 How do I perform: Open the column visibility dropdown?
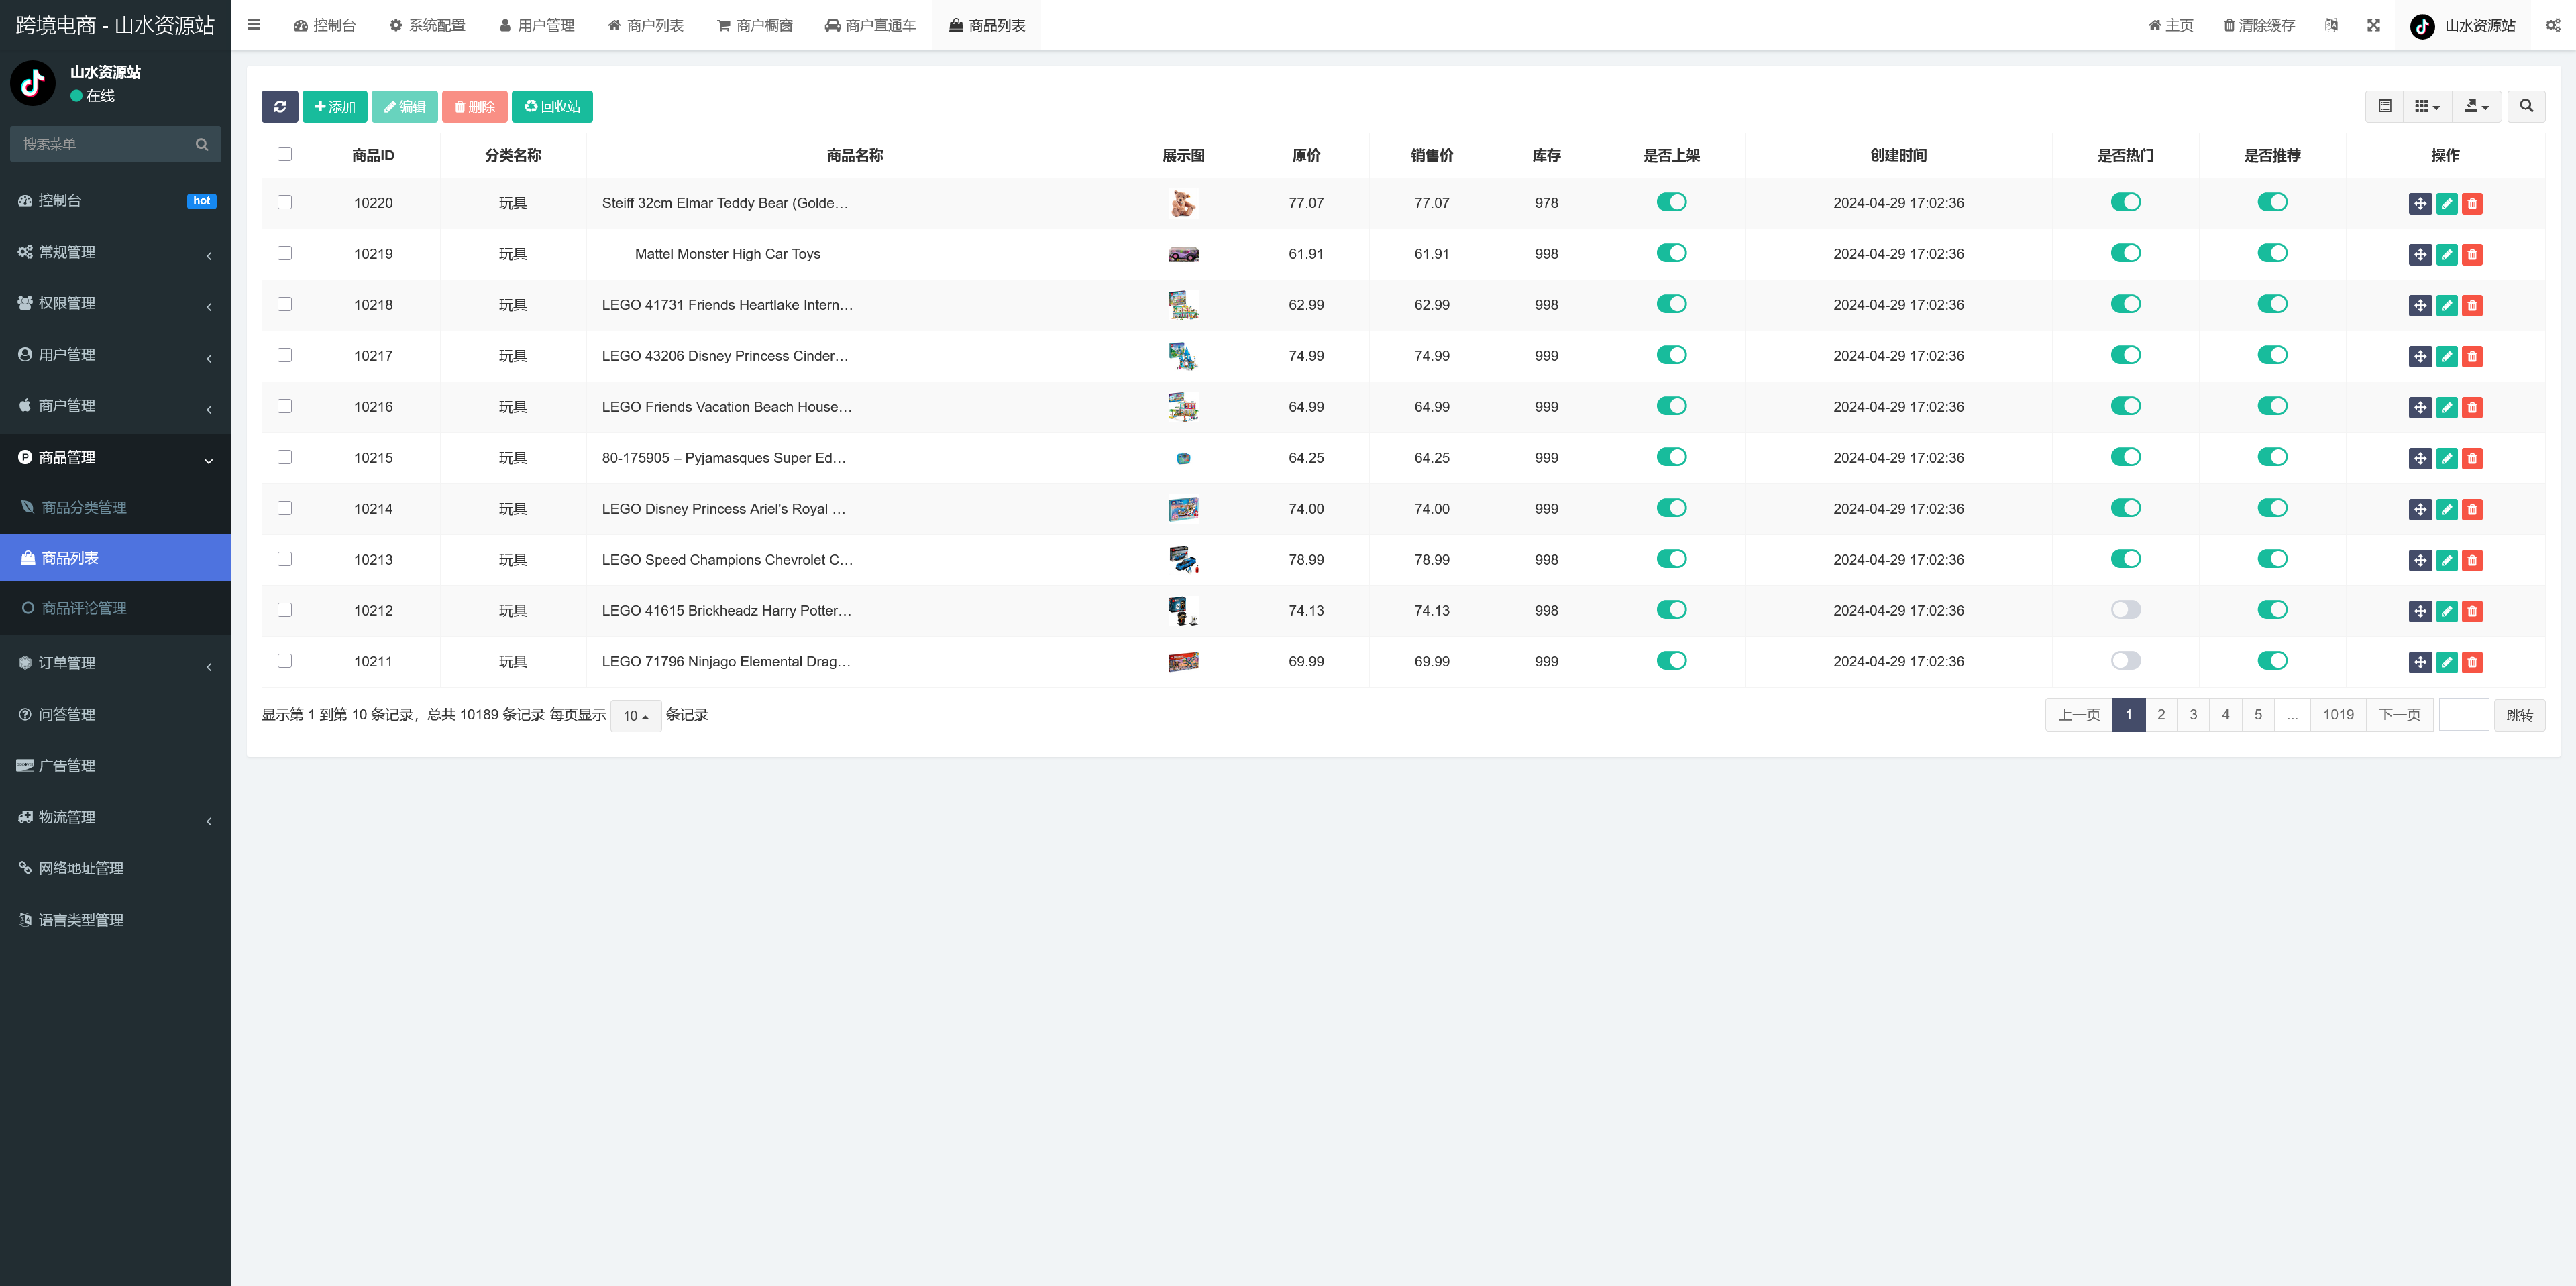[2426, 107]
